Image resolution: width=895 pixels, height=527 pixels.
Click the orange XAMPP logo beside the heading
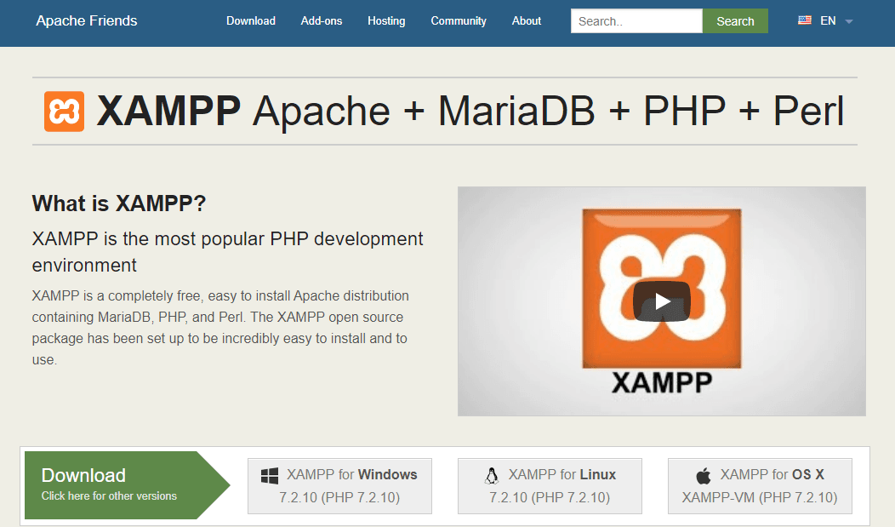point(64,112)
